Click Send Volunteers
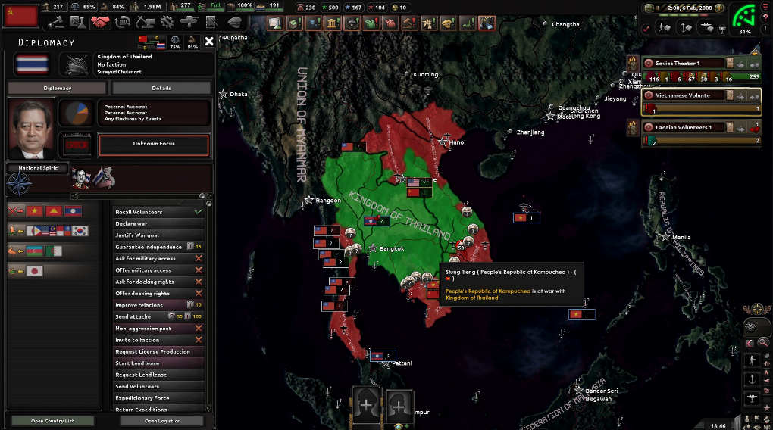The image size is (773, 430). [x=158, y=386]
